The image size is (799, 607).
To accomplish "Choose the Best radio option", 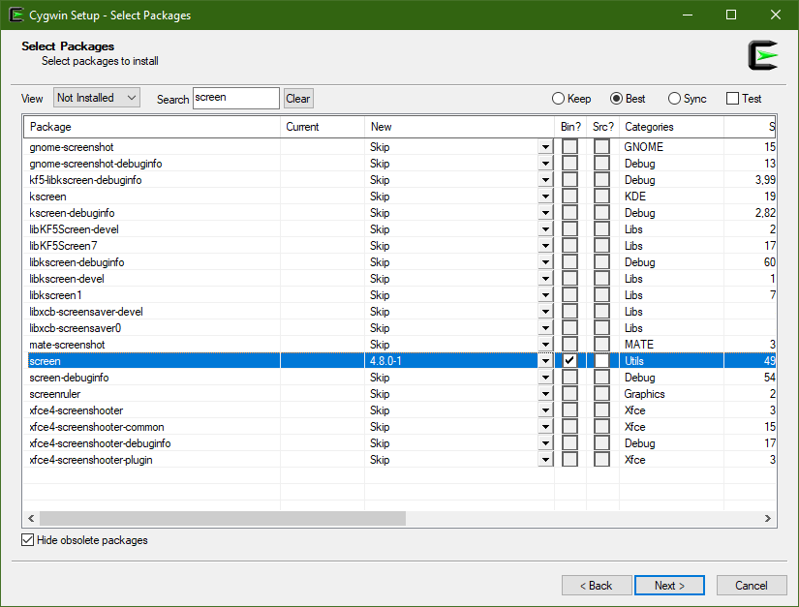I will tap(616, 99).
